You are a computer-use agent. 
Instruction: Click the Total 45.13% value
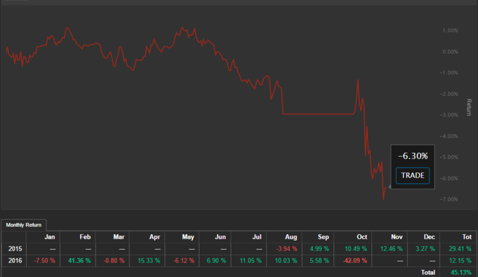pyautogui.click(x=461, y=273)
